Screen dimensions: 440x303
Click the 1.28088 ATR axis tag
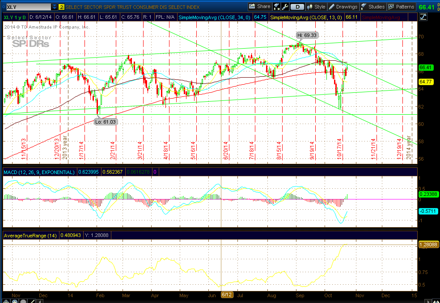[428, 245]
